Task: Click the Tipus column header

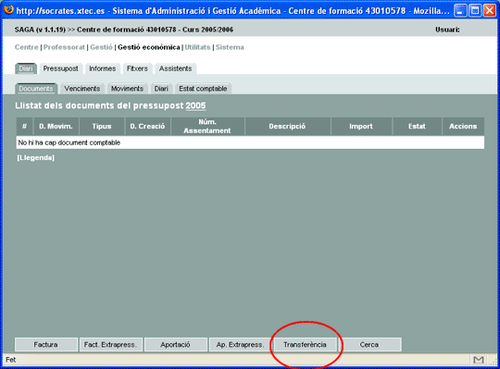Action: pos(102,127)
